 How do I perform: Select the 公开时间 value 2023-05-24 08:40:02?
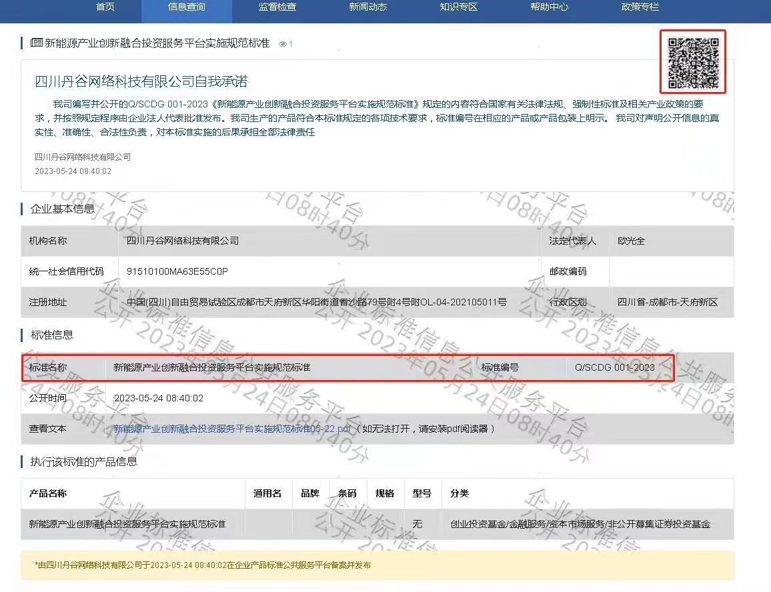tap(158, 398)
